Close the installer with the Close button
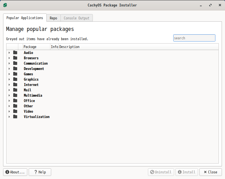 [210, 172]
